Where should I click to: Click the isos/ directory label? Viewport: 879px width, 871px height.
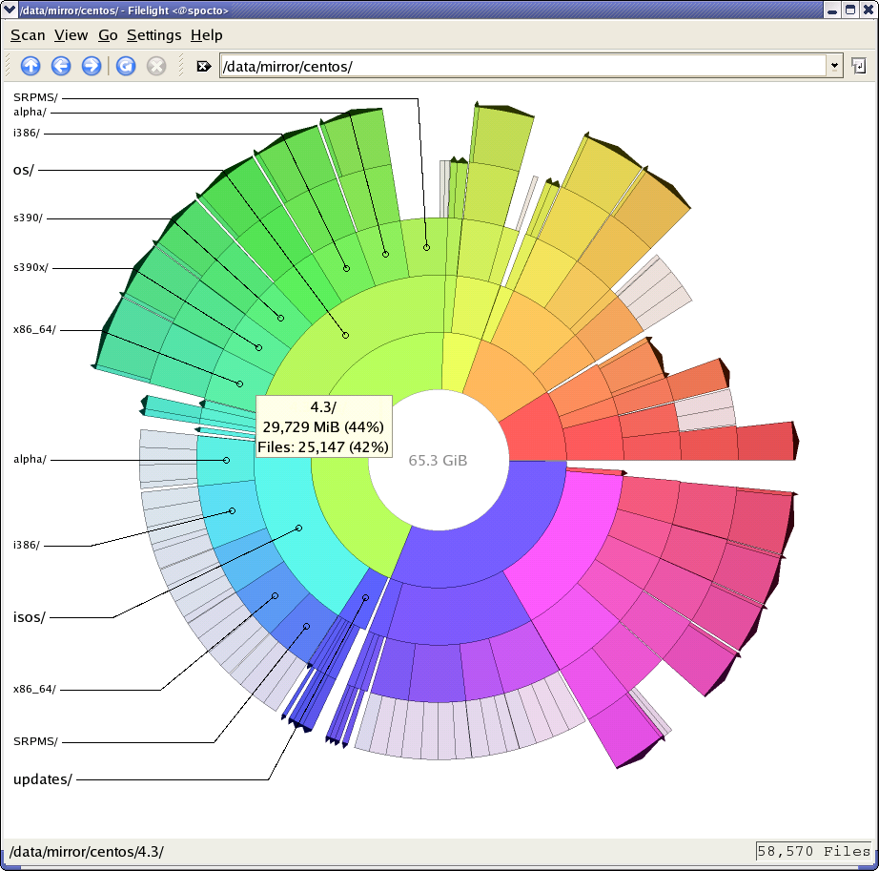pyautogui.click(x=30, y=617)
